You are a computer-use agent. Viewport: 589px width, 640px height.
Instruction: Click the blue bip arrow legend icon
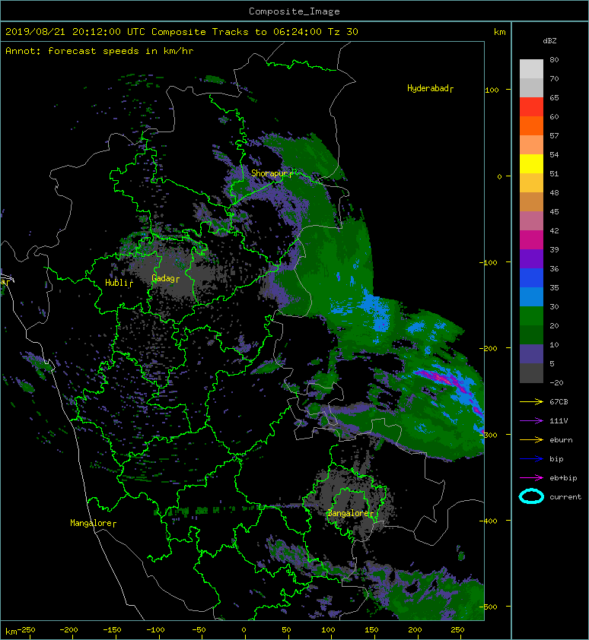[x=531, y=459]
